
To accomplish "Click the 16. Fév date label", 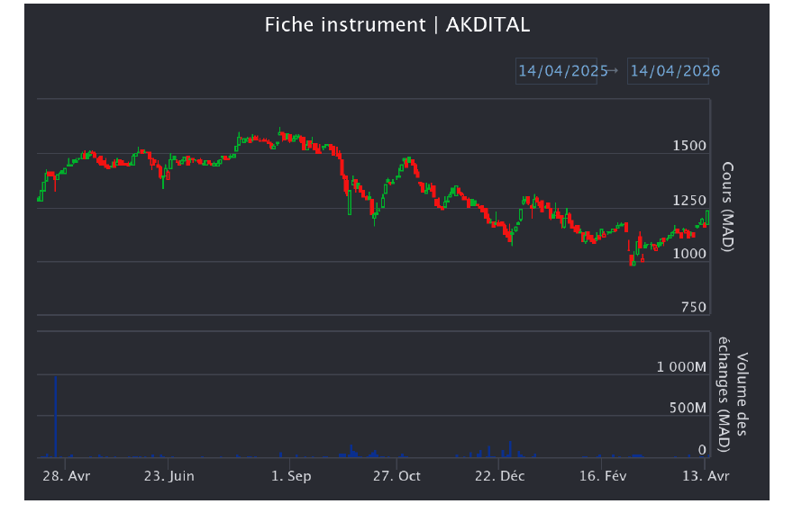I will pos(602,476).
